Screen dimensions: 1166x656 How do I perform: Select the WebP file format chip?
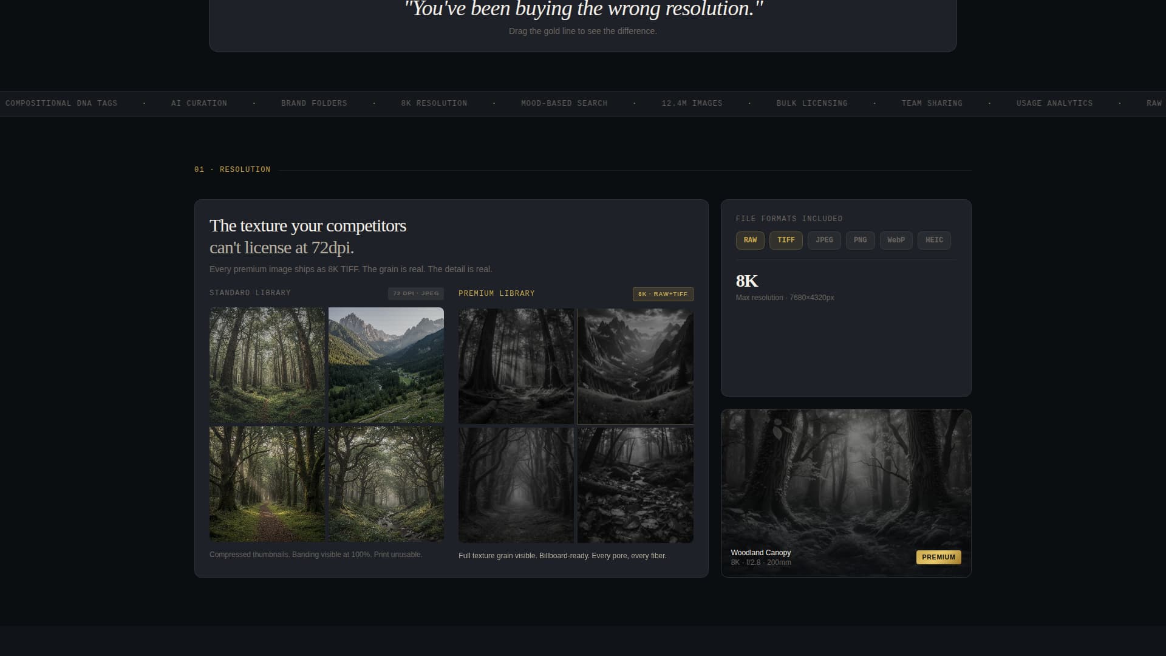896,240
